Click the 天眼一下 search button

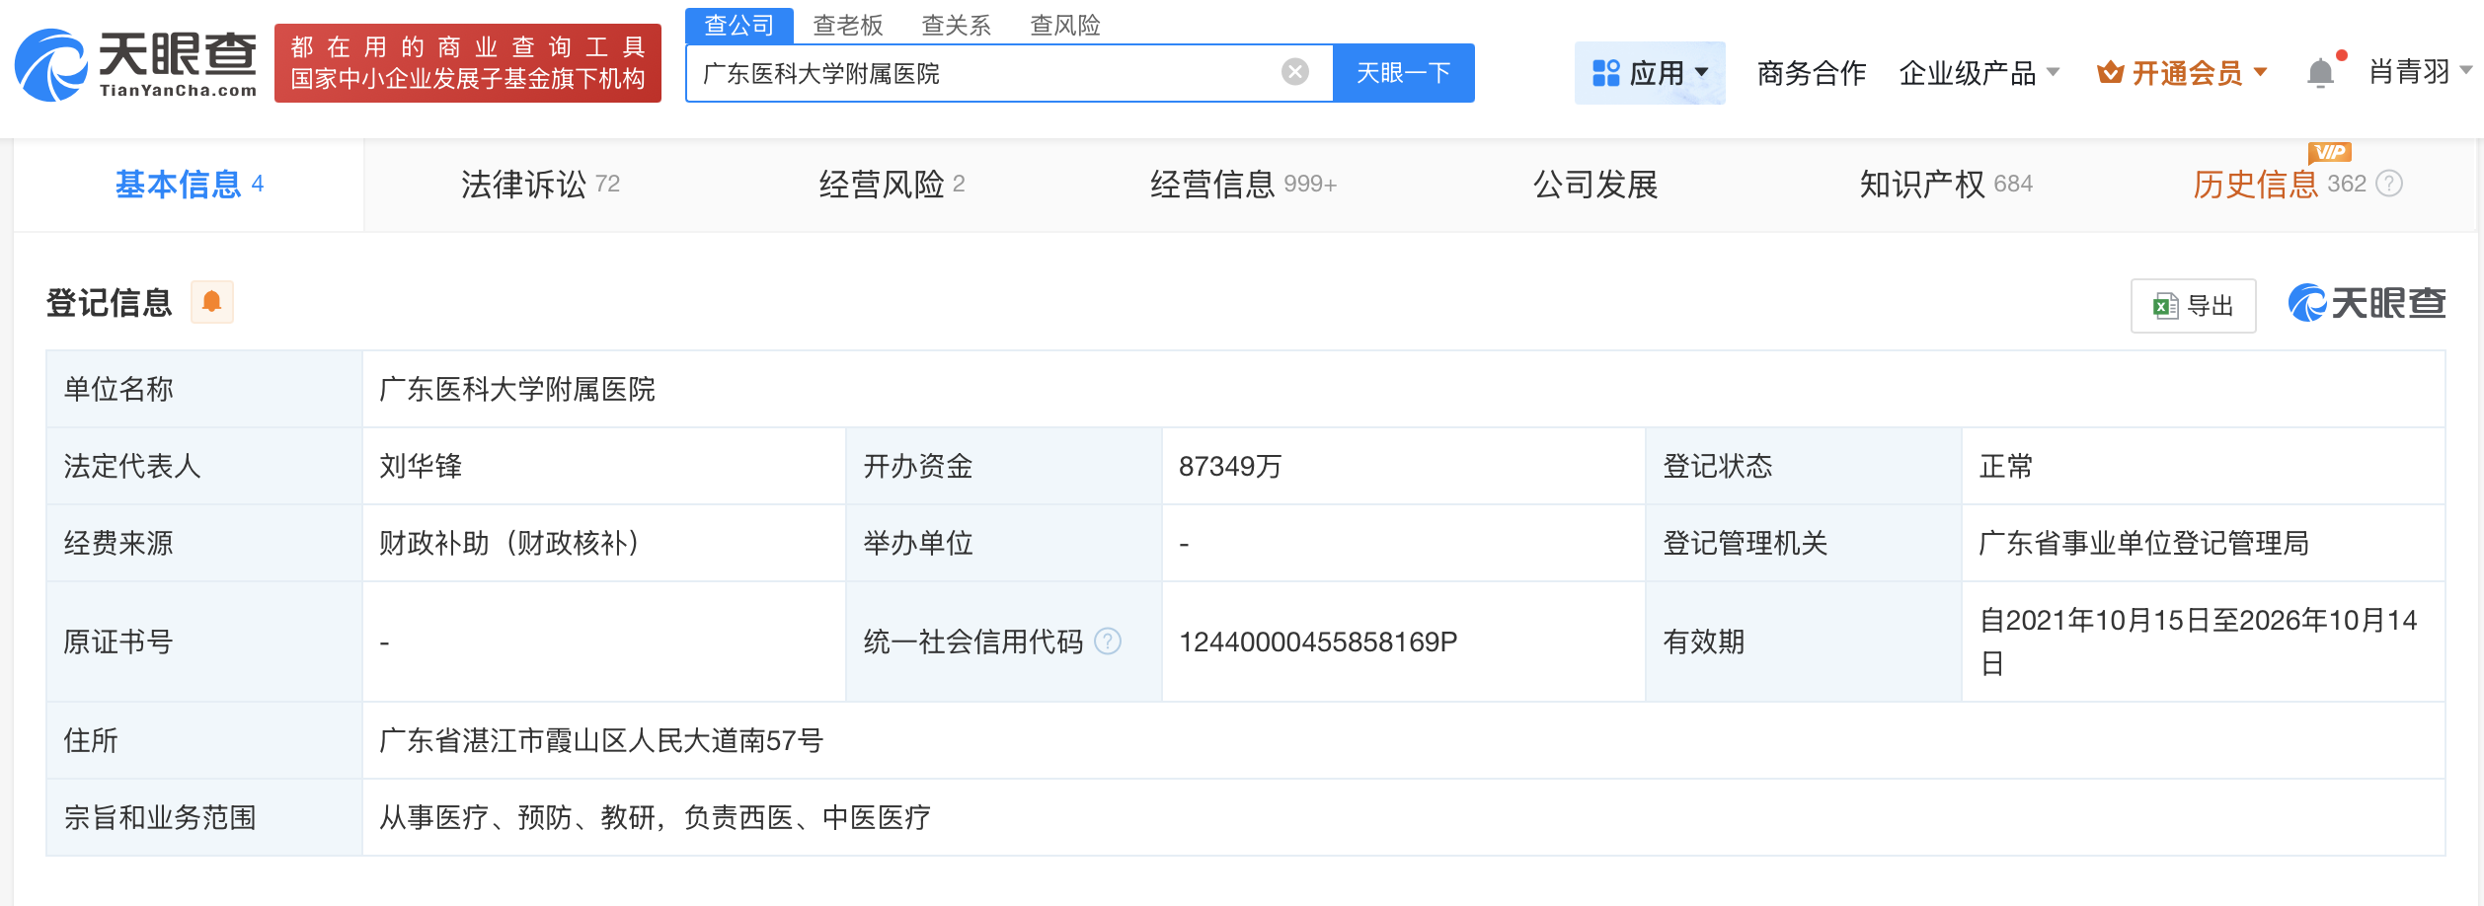pyautogui.click(x=1403, y=73)
